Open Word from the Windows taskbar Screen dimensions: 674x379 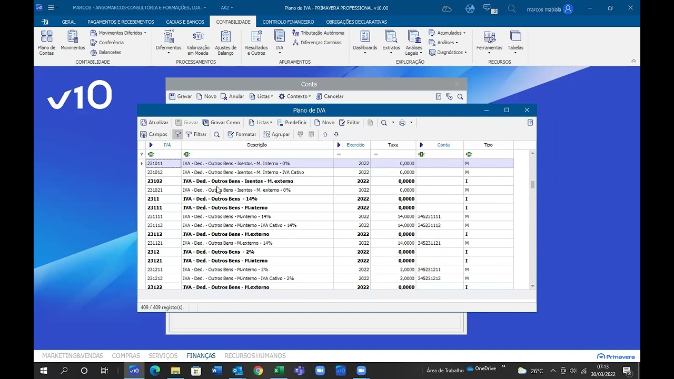point(216,371)
